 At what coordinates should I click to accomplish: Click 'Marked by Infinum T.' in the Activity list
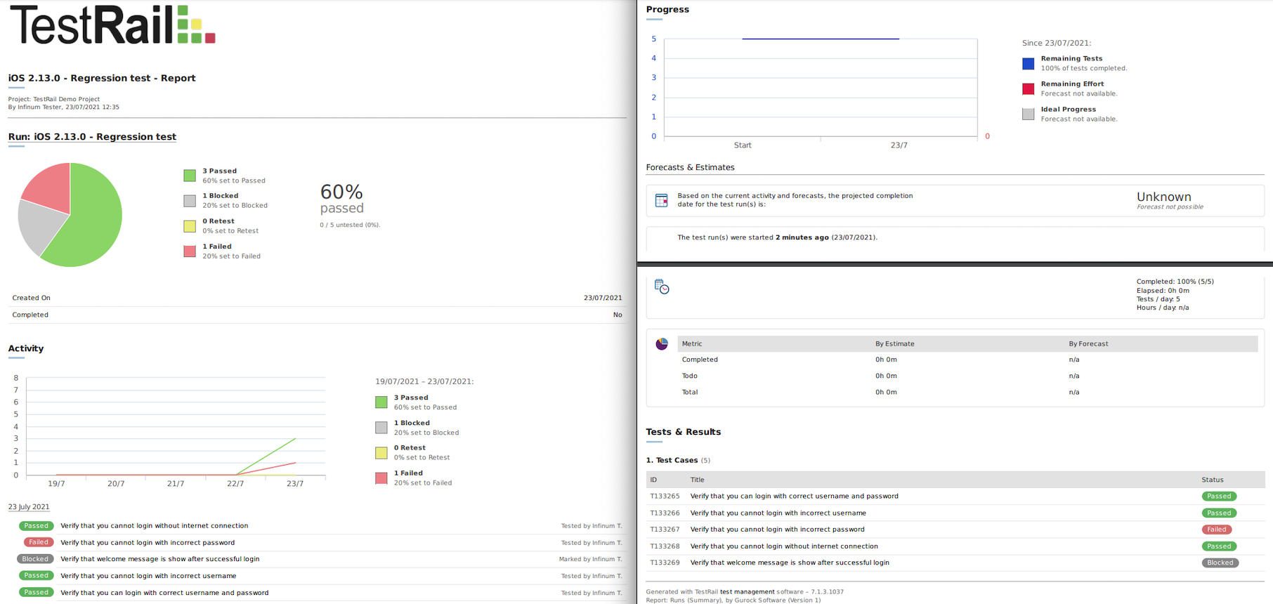click(590, 560)
